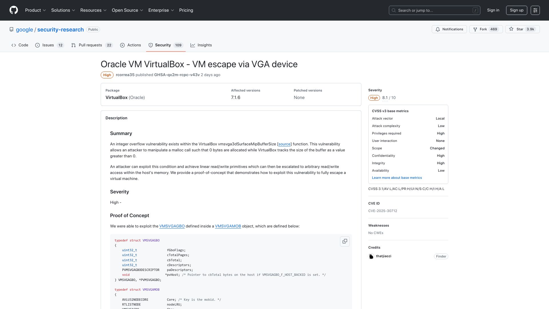The image size is (549, 309).
Task: Expand the Resources menu
Action: 94,10
